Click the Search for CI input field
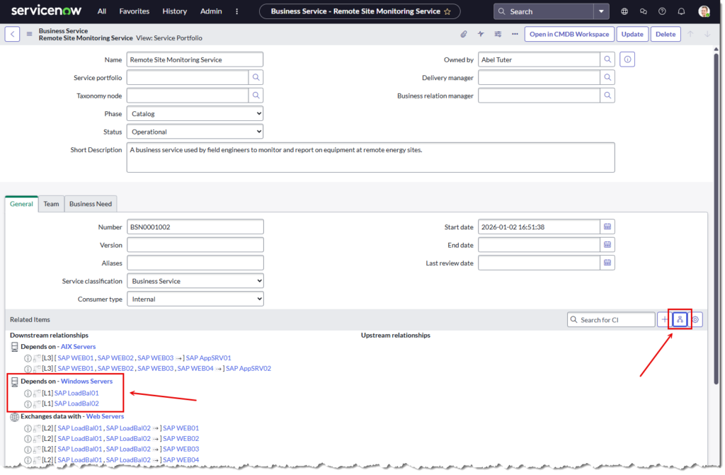The image size is (725, 475). [x=615, y=320]
